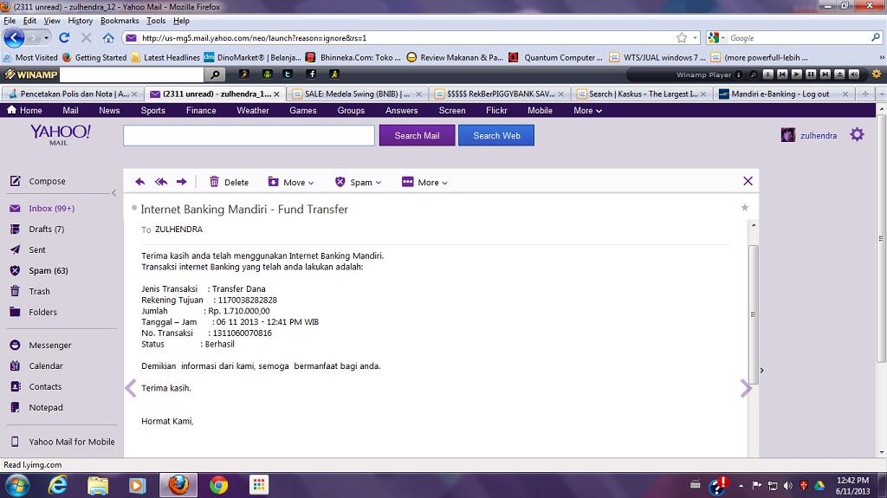The width and height of the screenshot is (887, 498).
Task: Open the list-all-tabs dropdown
Action: tap(882, 94)
